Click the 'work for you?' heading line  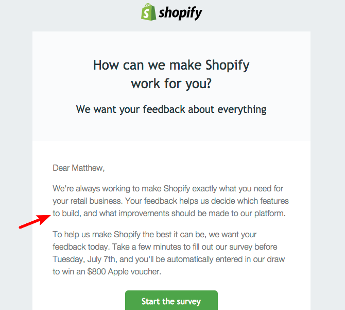[x=171, y=84]
